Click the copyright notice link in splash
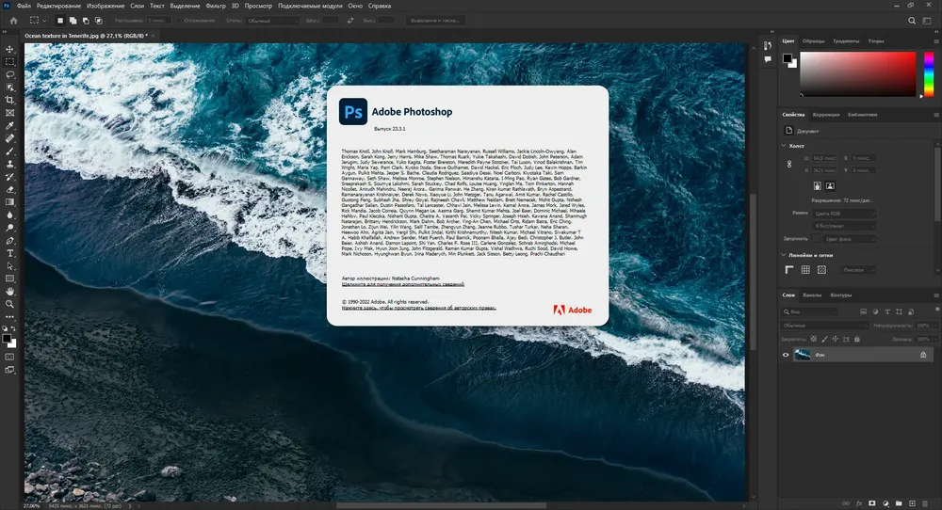The height and width of the screenshot is (510, 942). (x=419, y=308)
